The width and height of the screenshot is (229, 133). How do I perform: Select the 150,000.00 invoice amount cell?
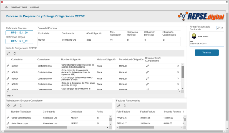click(x=168, y=118)
